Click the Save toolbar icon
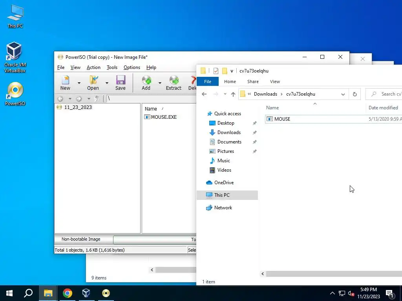Screen dimensions: 402x301 (x=121, y=83)
